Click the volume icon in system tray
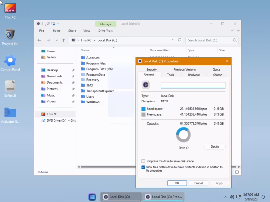The width and height of the screenshot is (270, 202). [x=232, y=197]
